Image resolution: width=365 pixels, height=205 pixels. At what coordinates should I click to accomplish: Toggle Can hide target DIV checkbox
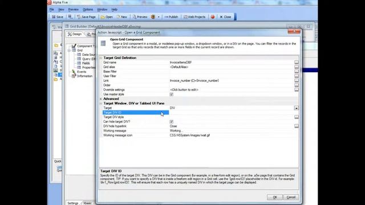coord(172,122)
